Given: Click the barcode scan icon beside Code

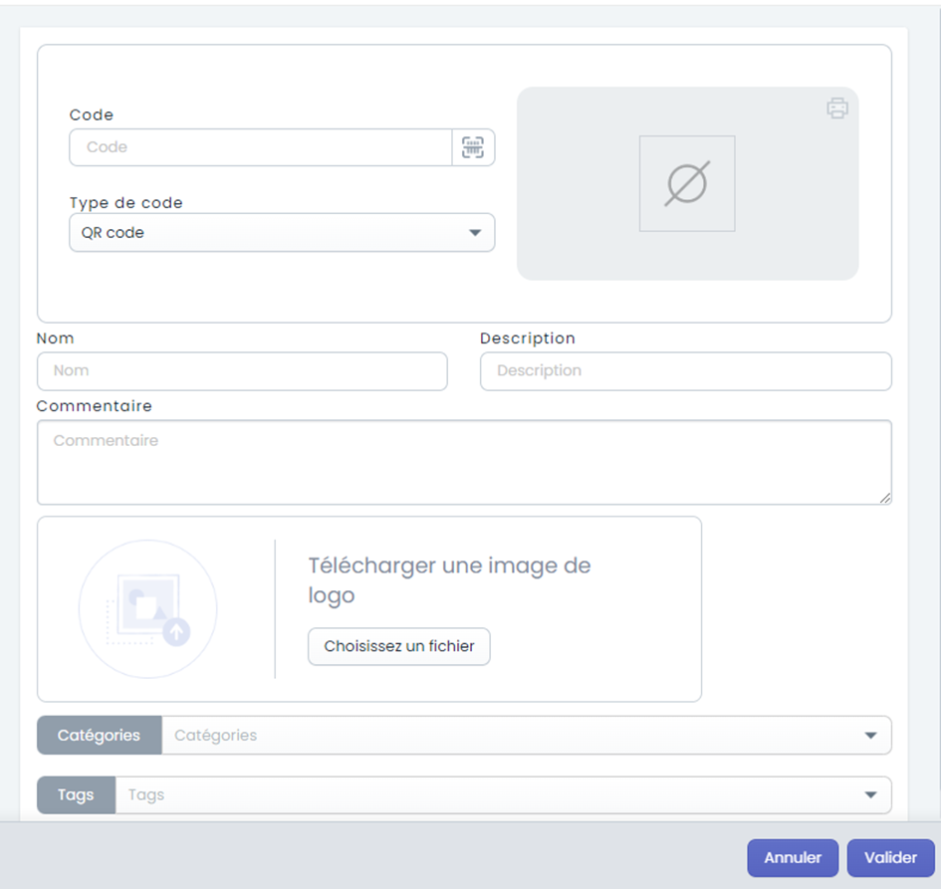Looking at the screenshot, I should pyautogui.click(x=473, y=147).
